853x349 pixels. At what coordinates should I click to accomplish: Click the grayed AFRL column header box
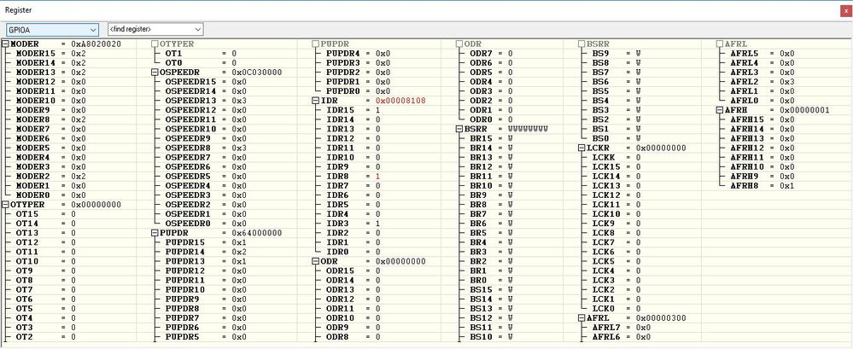tap(720, 44)
